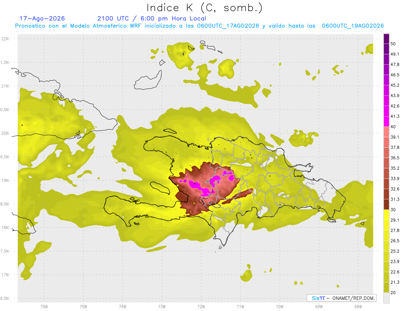Pick the light gray swatch below 20
The height and width of the screenshot is (311, 402).
pos(386,298)
